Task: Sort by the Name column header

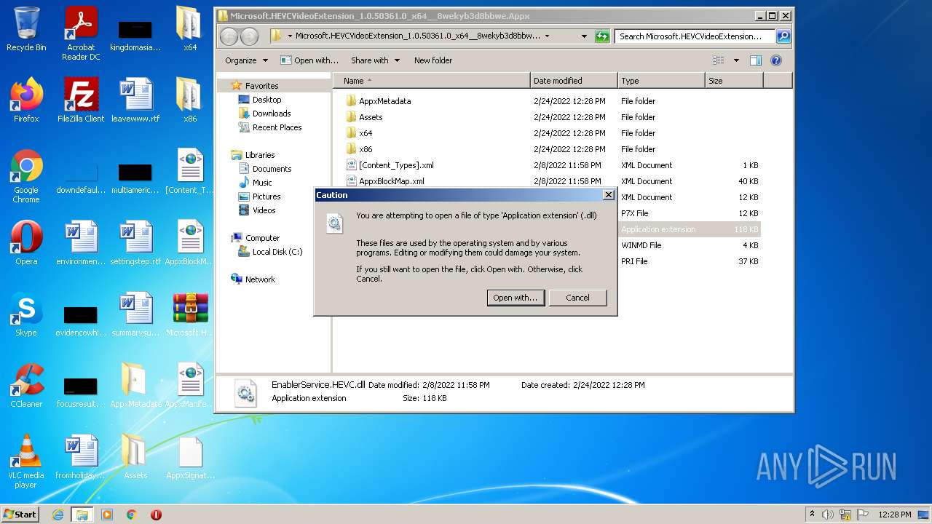Action: pos(432,81)
